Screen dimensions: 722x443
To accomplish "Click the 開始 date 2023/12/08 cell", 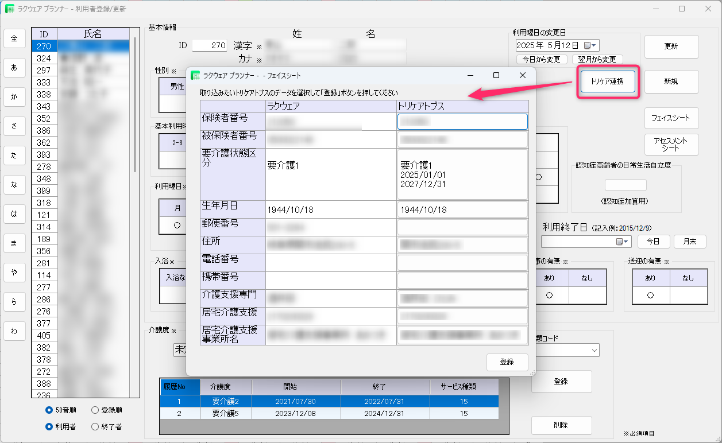I will pos(296,413).
